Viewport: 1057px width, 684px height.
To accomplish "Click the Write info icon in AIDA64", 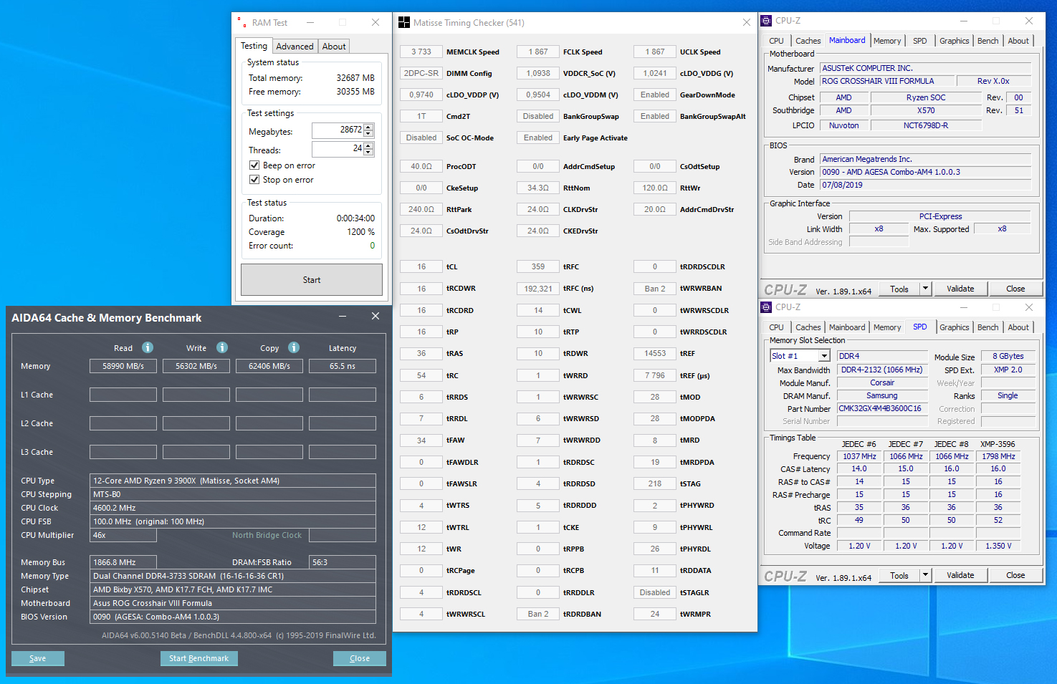I will (x=222, y=347).
